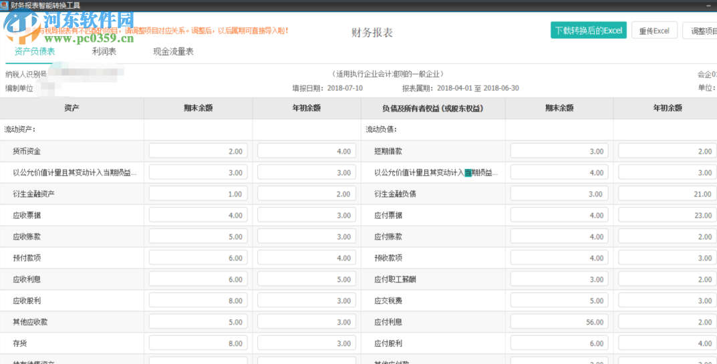Click 存货 年初余额 field
The height and width of the screenshot is (364, 717).
tap(306, 343)
